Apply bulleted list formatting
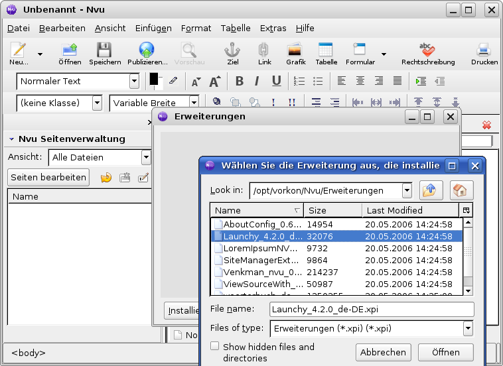This screenshot has width=503, height=366. coord(318,81)
